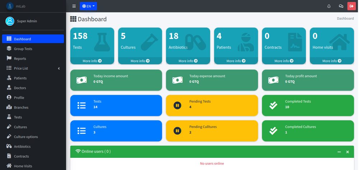Viewport: 359px width, 170px height.
Task: Close the Online users panel
Action: point(348,152)
